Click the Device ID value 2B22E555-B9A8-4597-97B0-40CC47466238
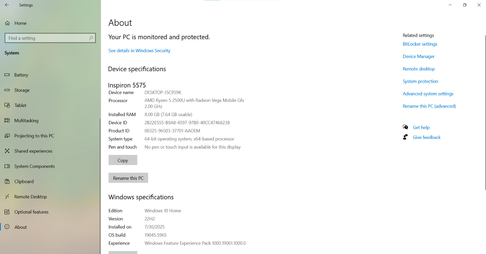 click(187, 122)
